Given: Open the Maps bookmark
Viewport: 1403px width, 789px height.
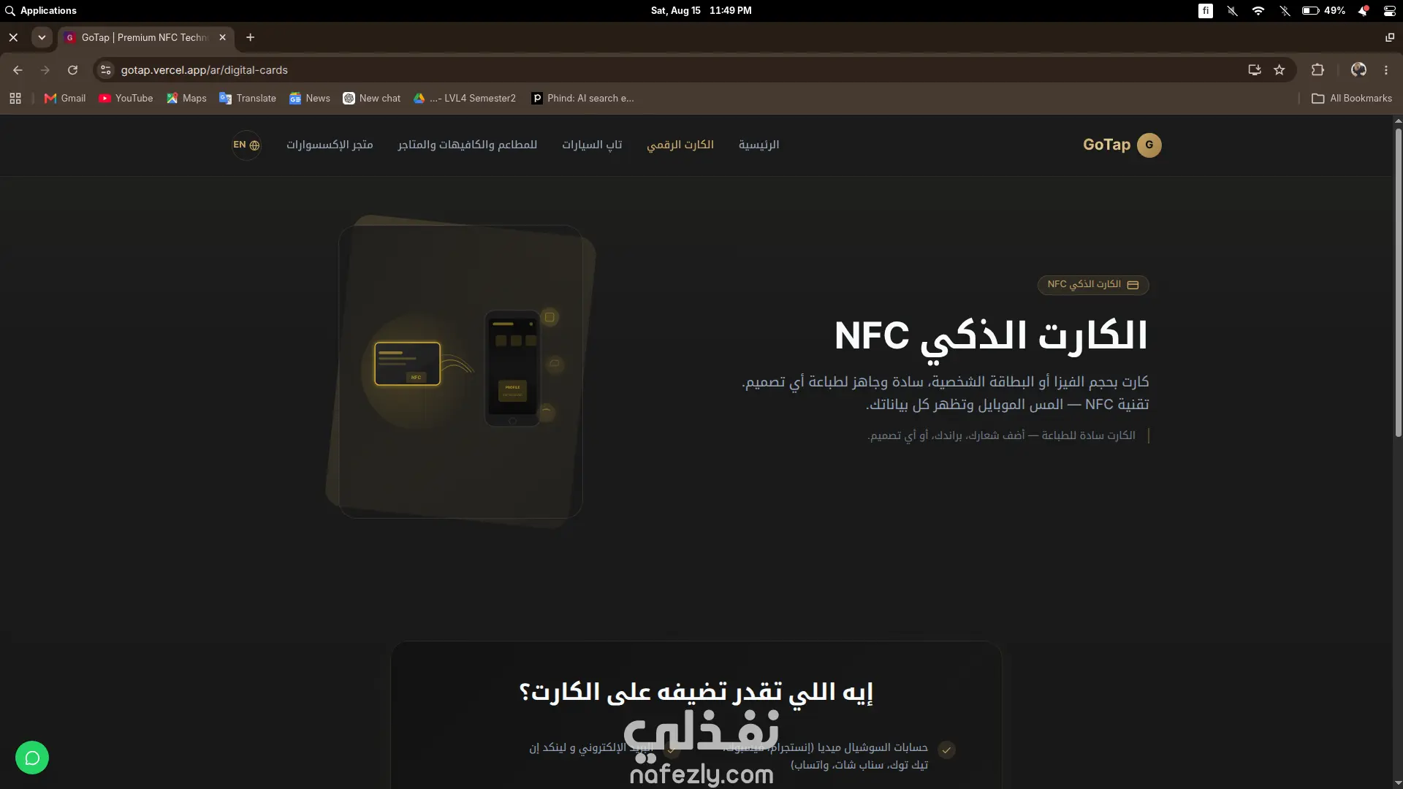Looking at the screenshot, I should [186, 99].
